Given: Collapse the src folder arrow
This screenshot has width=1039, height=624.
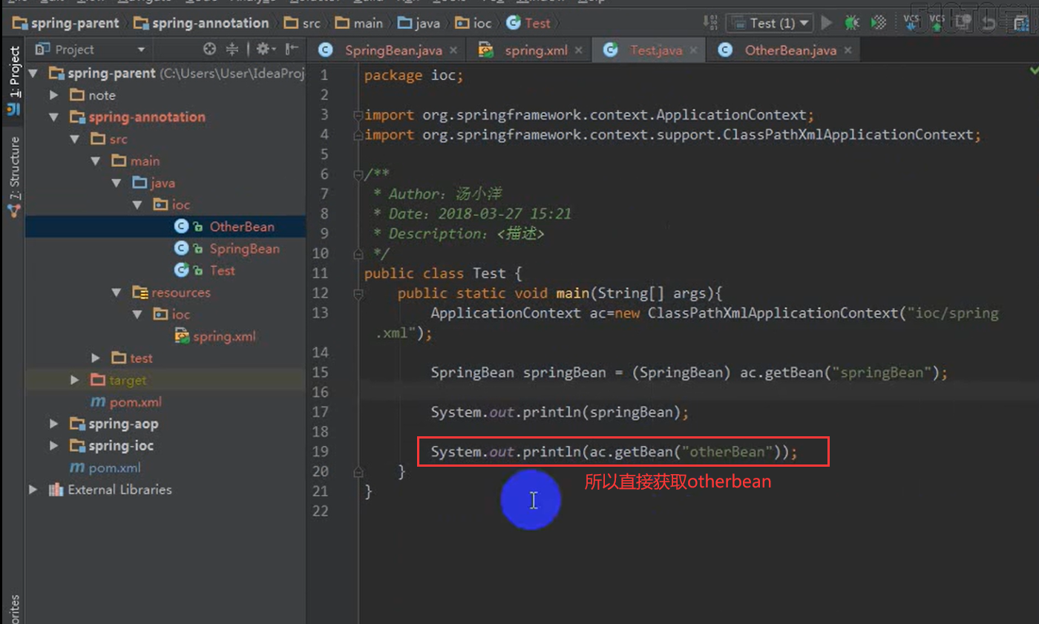Looking at the screenshot, I should [74, 139].
